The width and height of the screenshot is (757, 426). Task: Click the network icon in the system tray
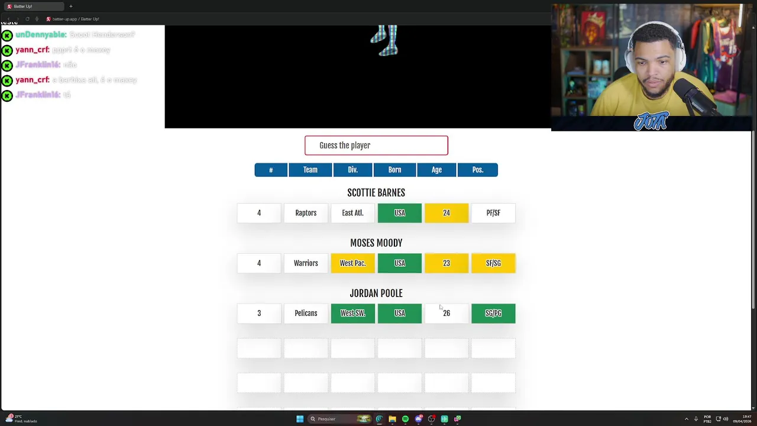[719, 419]
